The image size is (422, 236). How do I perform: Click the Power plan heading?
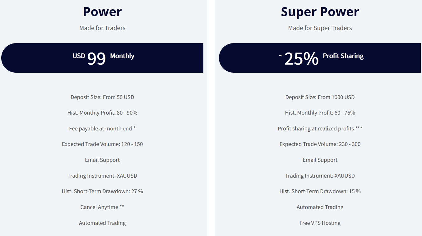coord(102,12)
